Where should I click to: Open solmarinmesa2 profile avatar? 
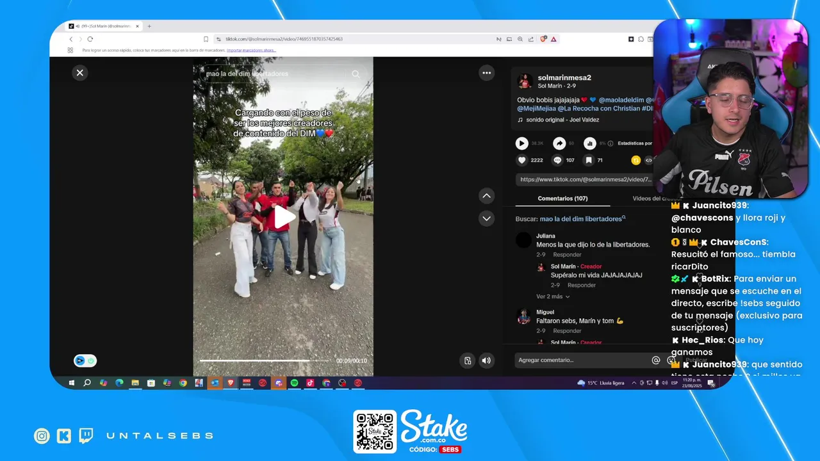click(x=525, y=81)
